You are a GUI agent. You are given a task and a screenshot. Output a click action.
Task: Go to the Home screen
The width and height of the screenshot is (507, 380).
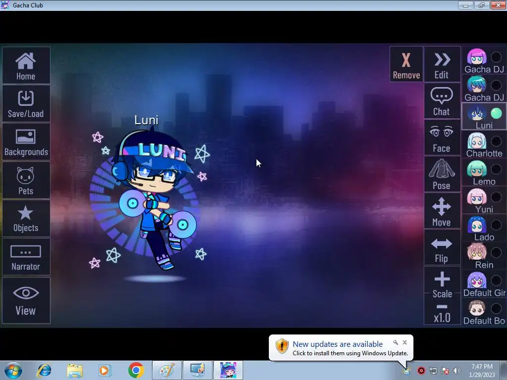pos(26,66)
